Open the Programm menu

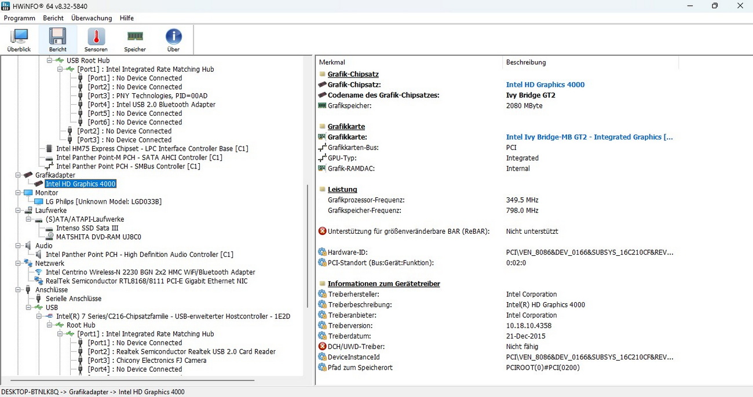[x=20, y=18]
